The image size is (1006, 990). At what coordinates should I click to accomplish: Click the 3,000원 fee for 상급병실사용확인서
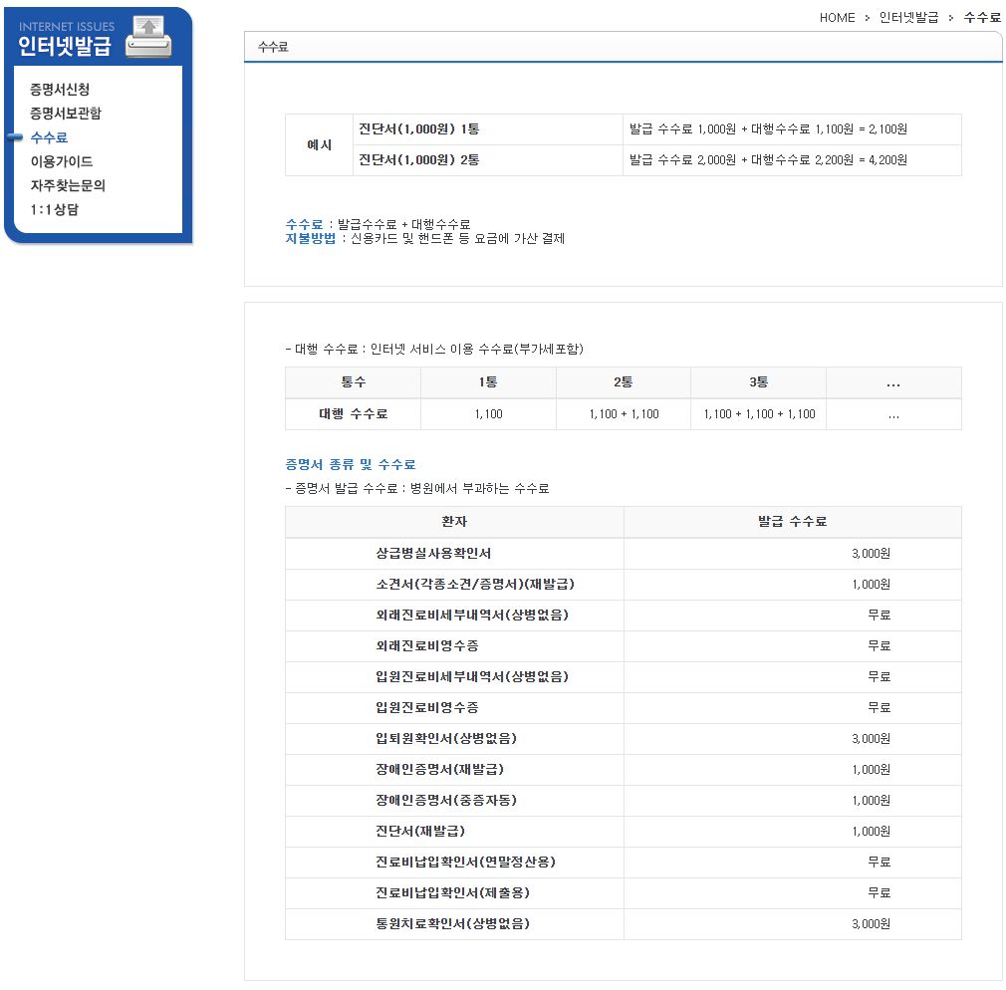click(871, 554)
